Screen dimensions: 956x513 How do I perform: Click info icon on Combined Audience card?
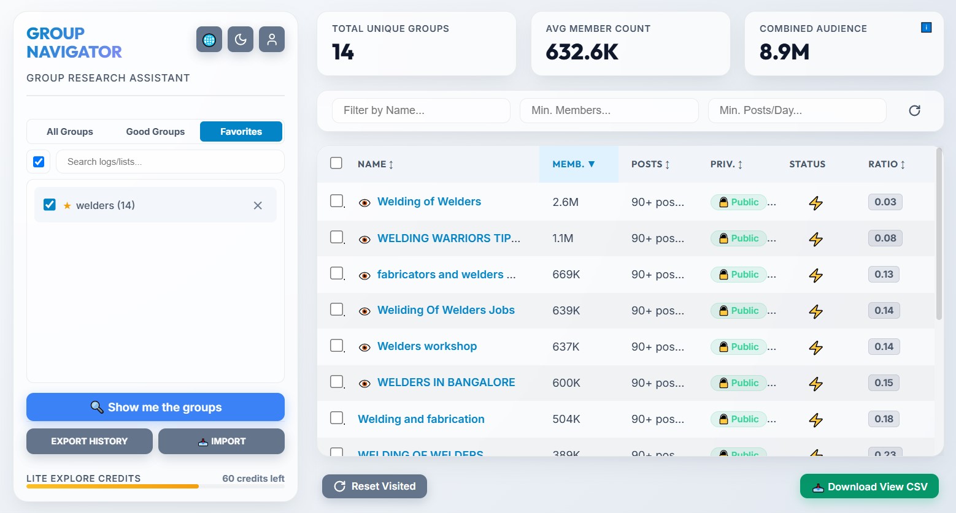click(927, 28)
